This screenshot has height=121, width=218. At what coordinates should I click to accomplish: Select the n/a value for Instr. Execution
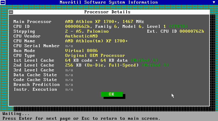pyautogui.click(x=69, y=90)
